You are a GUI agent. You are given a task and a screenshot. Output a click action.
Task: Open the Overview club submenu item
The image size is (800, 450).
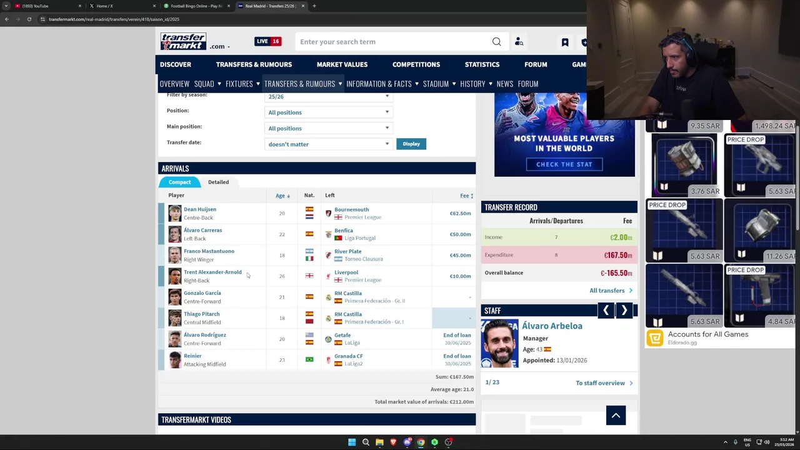pos(174,84)
